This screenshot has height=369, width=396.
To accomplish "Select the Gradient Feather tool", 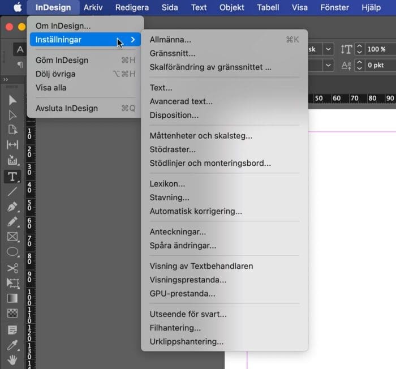I will click(12, 314).
